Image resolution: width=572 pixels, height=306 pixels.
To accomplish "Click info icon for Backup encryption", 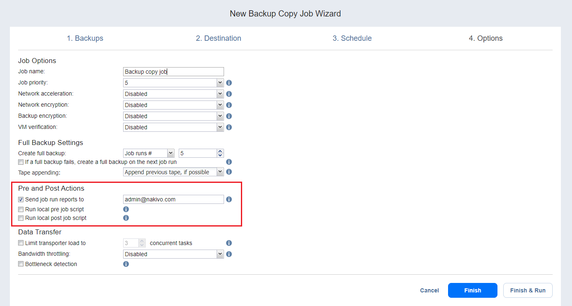I will 229,116.
